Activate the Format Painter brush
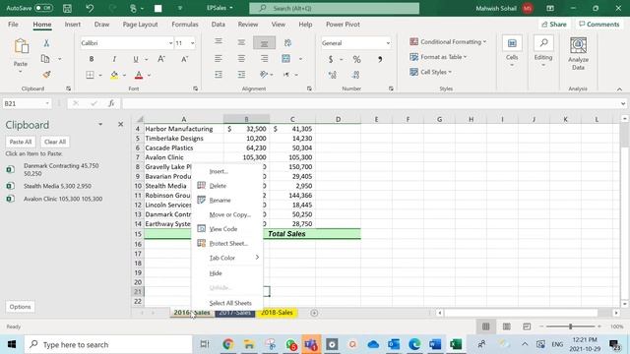This screenshot has width=630, height=354. 46,75
